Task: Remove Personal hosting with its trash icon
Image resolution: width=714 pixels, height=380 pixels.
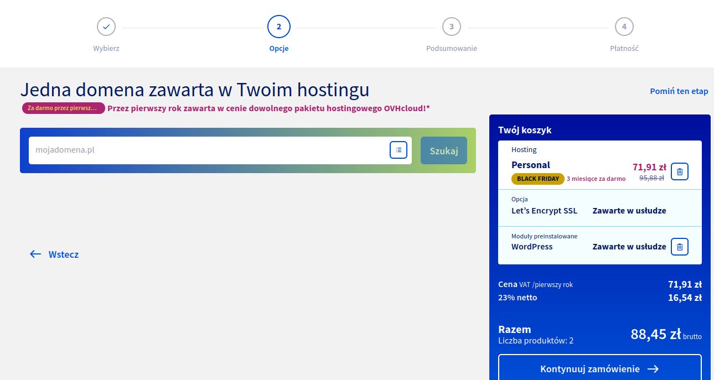Action: pyautogui.click(x=680, y=171)
